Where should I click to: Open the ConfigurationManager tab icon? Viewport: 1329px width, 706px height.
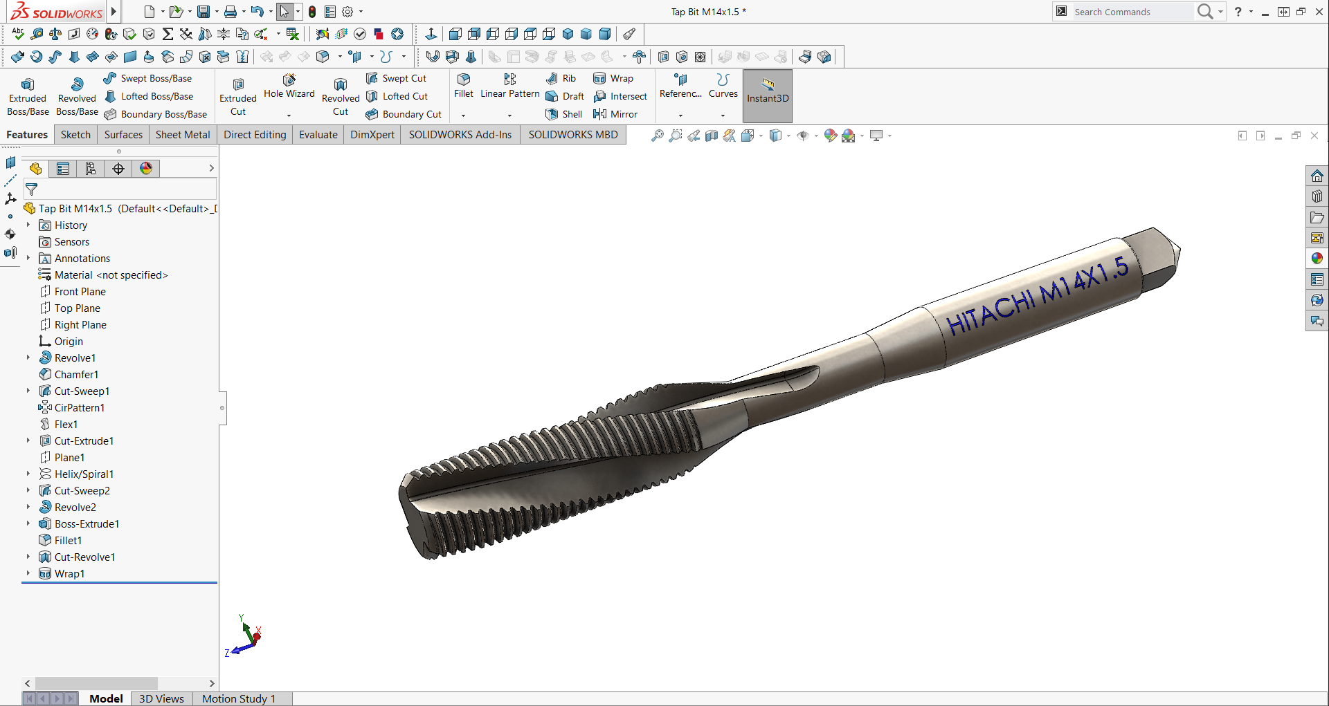click(x=91, y=169)
